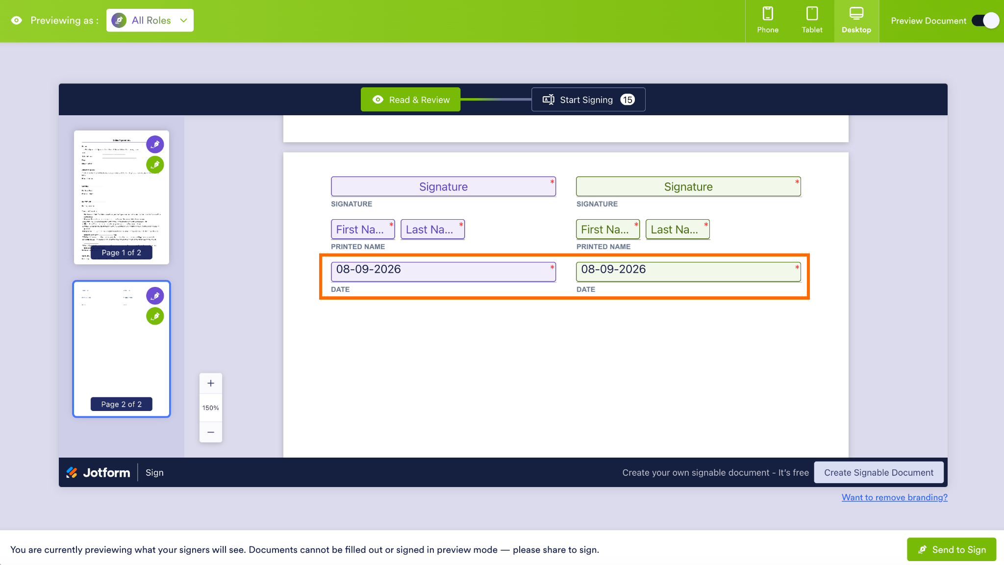
Task: Click the purple First Name field
Action: [363, 229]
